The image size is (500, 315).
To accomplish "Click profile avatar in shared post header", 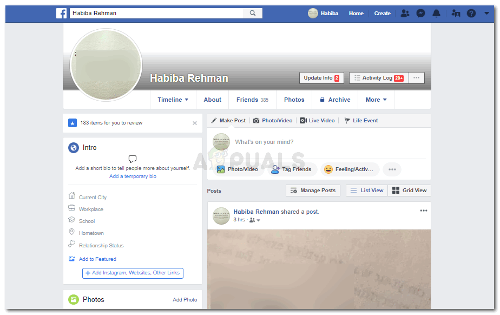I will tap(221, 216).
